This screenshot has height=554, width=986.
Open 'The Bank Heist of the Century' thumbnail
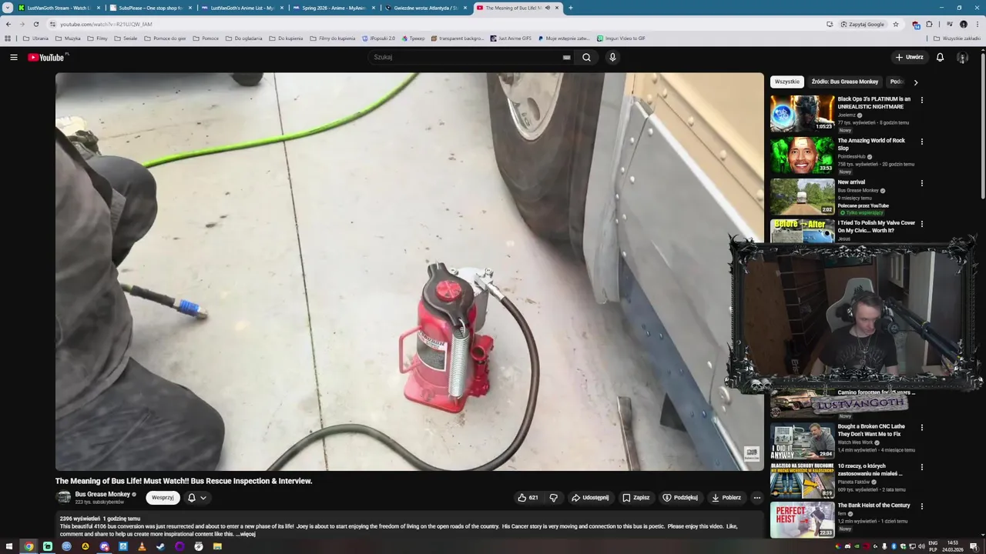pos(802,519)
